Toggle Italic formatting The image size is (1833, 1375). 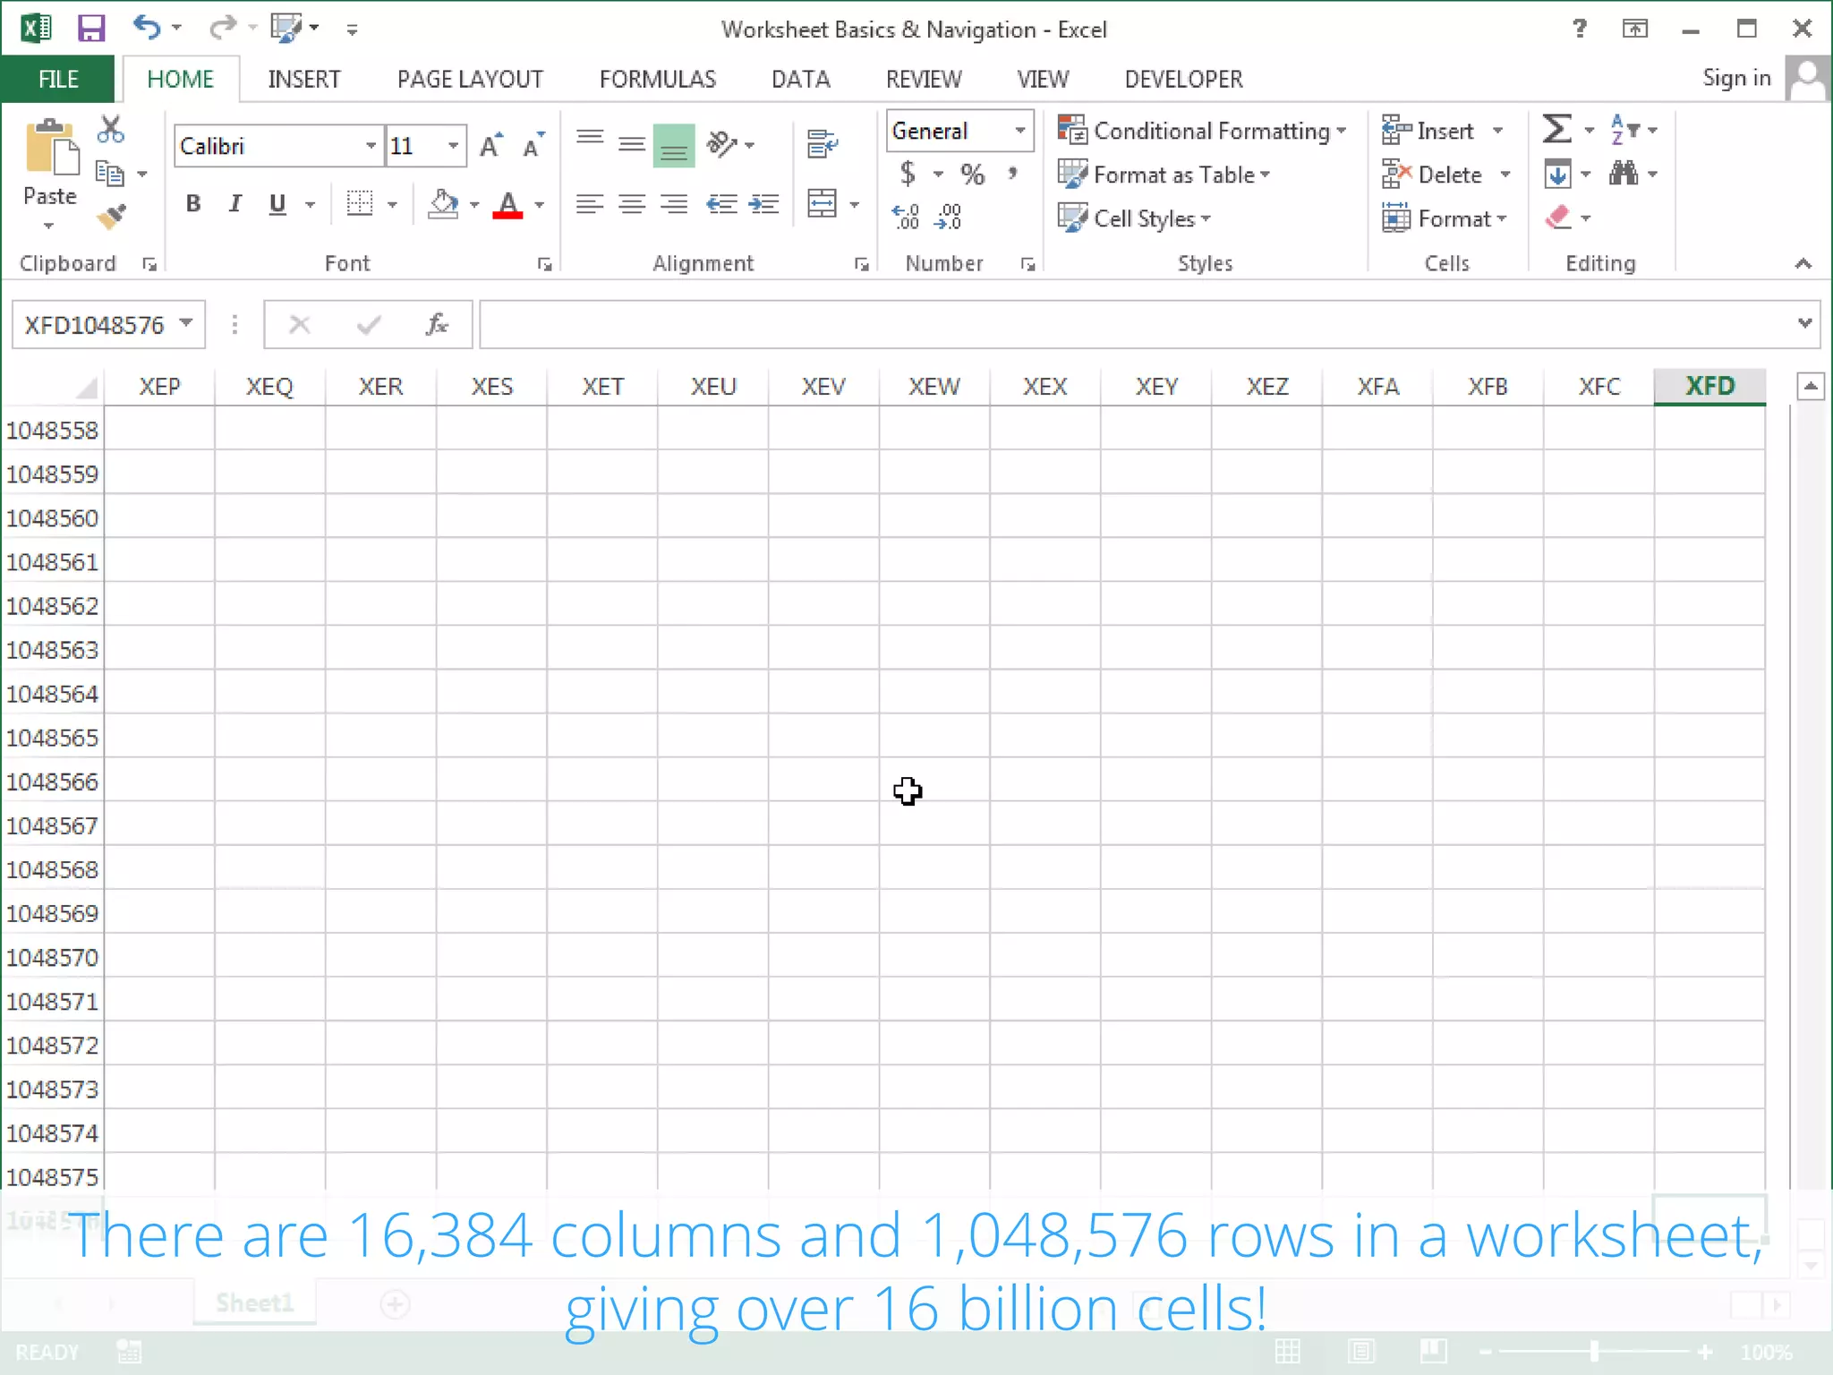click(234, 204)
